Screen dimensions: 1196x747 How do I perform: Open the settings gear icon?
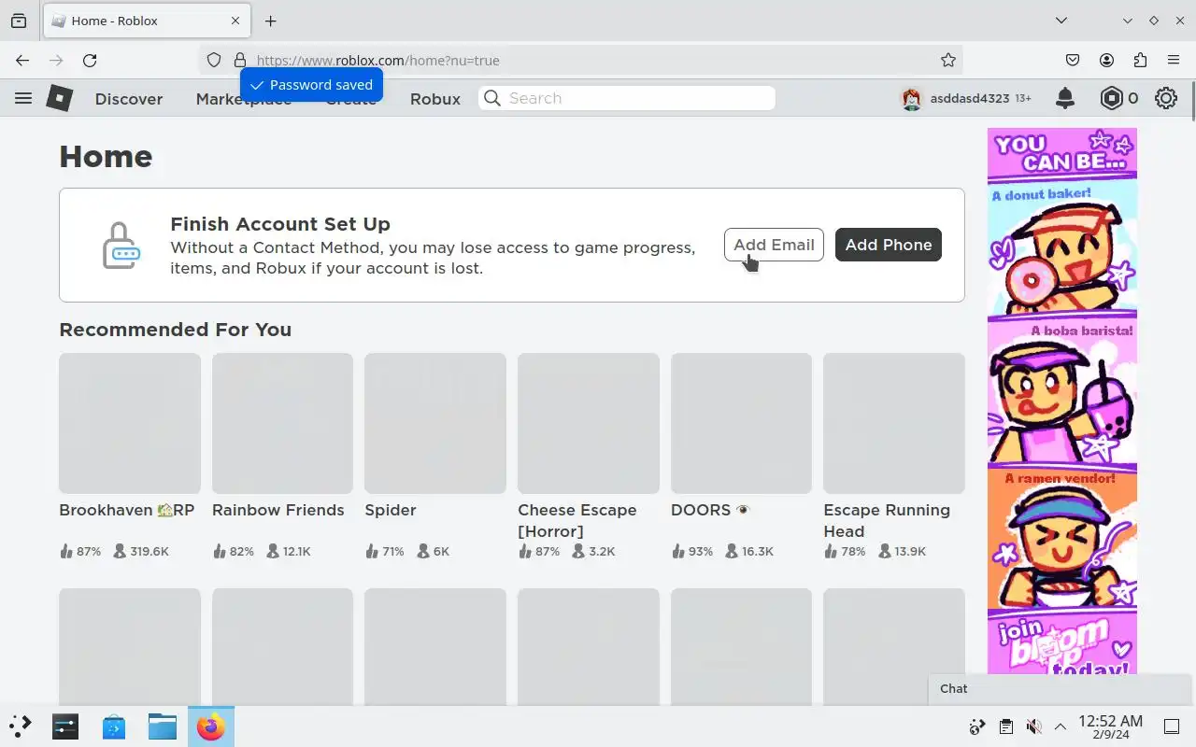1166,98
